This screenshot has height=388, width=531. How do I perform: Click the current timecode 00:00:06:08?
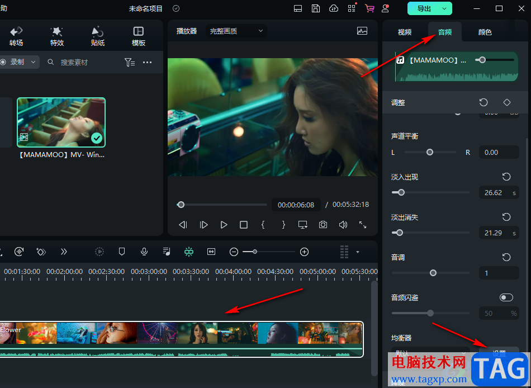[296, 205]
